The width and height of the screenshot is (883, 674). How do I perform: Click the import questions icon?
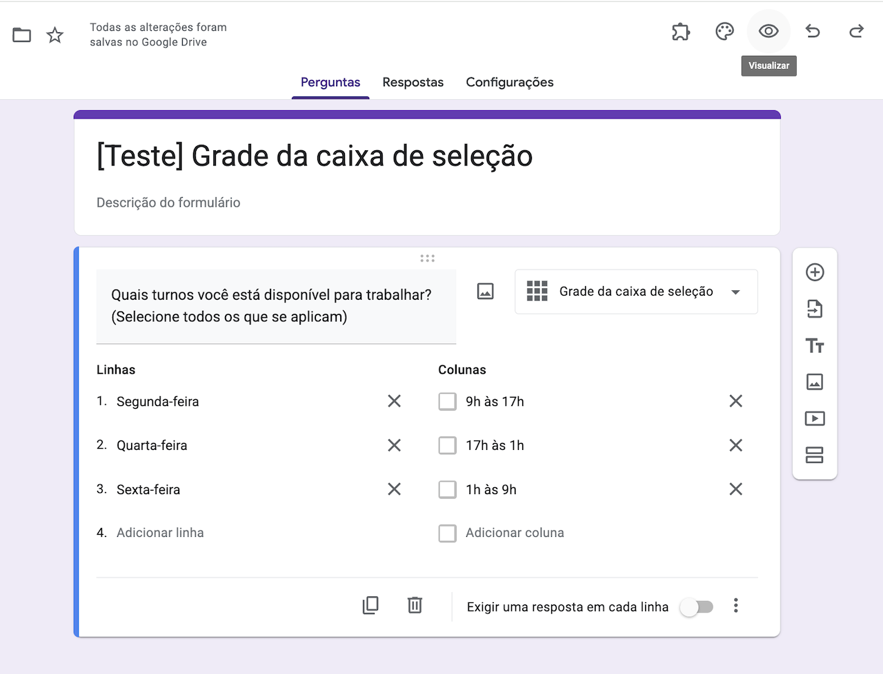[x=815, y=309]
